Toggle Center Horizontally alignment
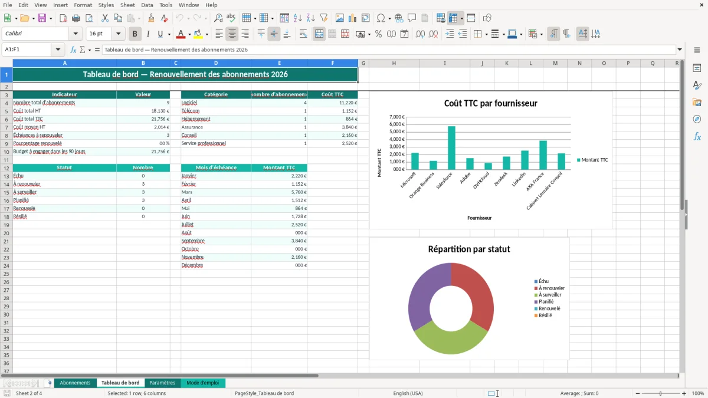Screen dimensions: 708x398 click(x=232, y=34)
